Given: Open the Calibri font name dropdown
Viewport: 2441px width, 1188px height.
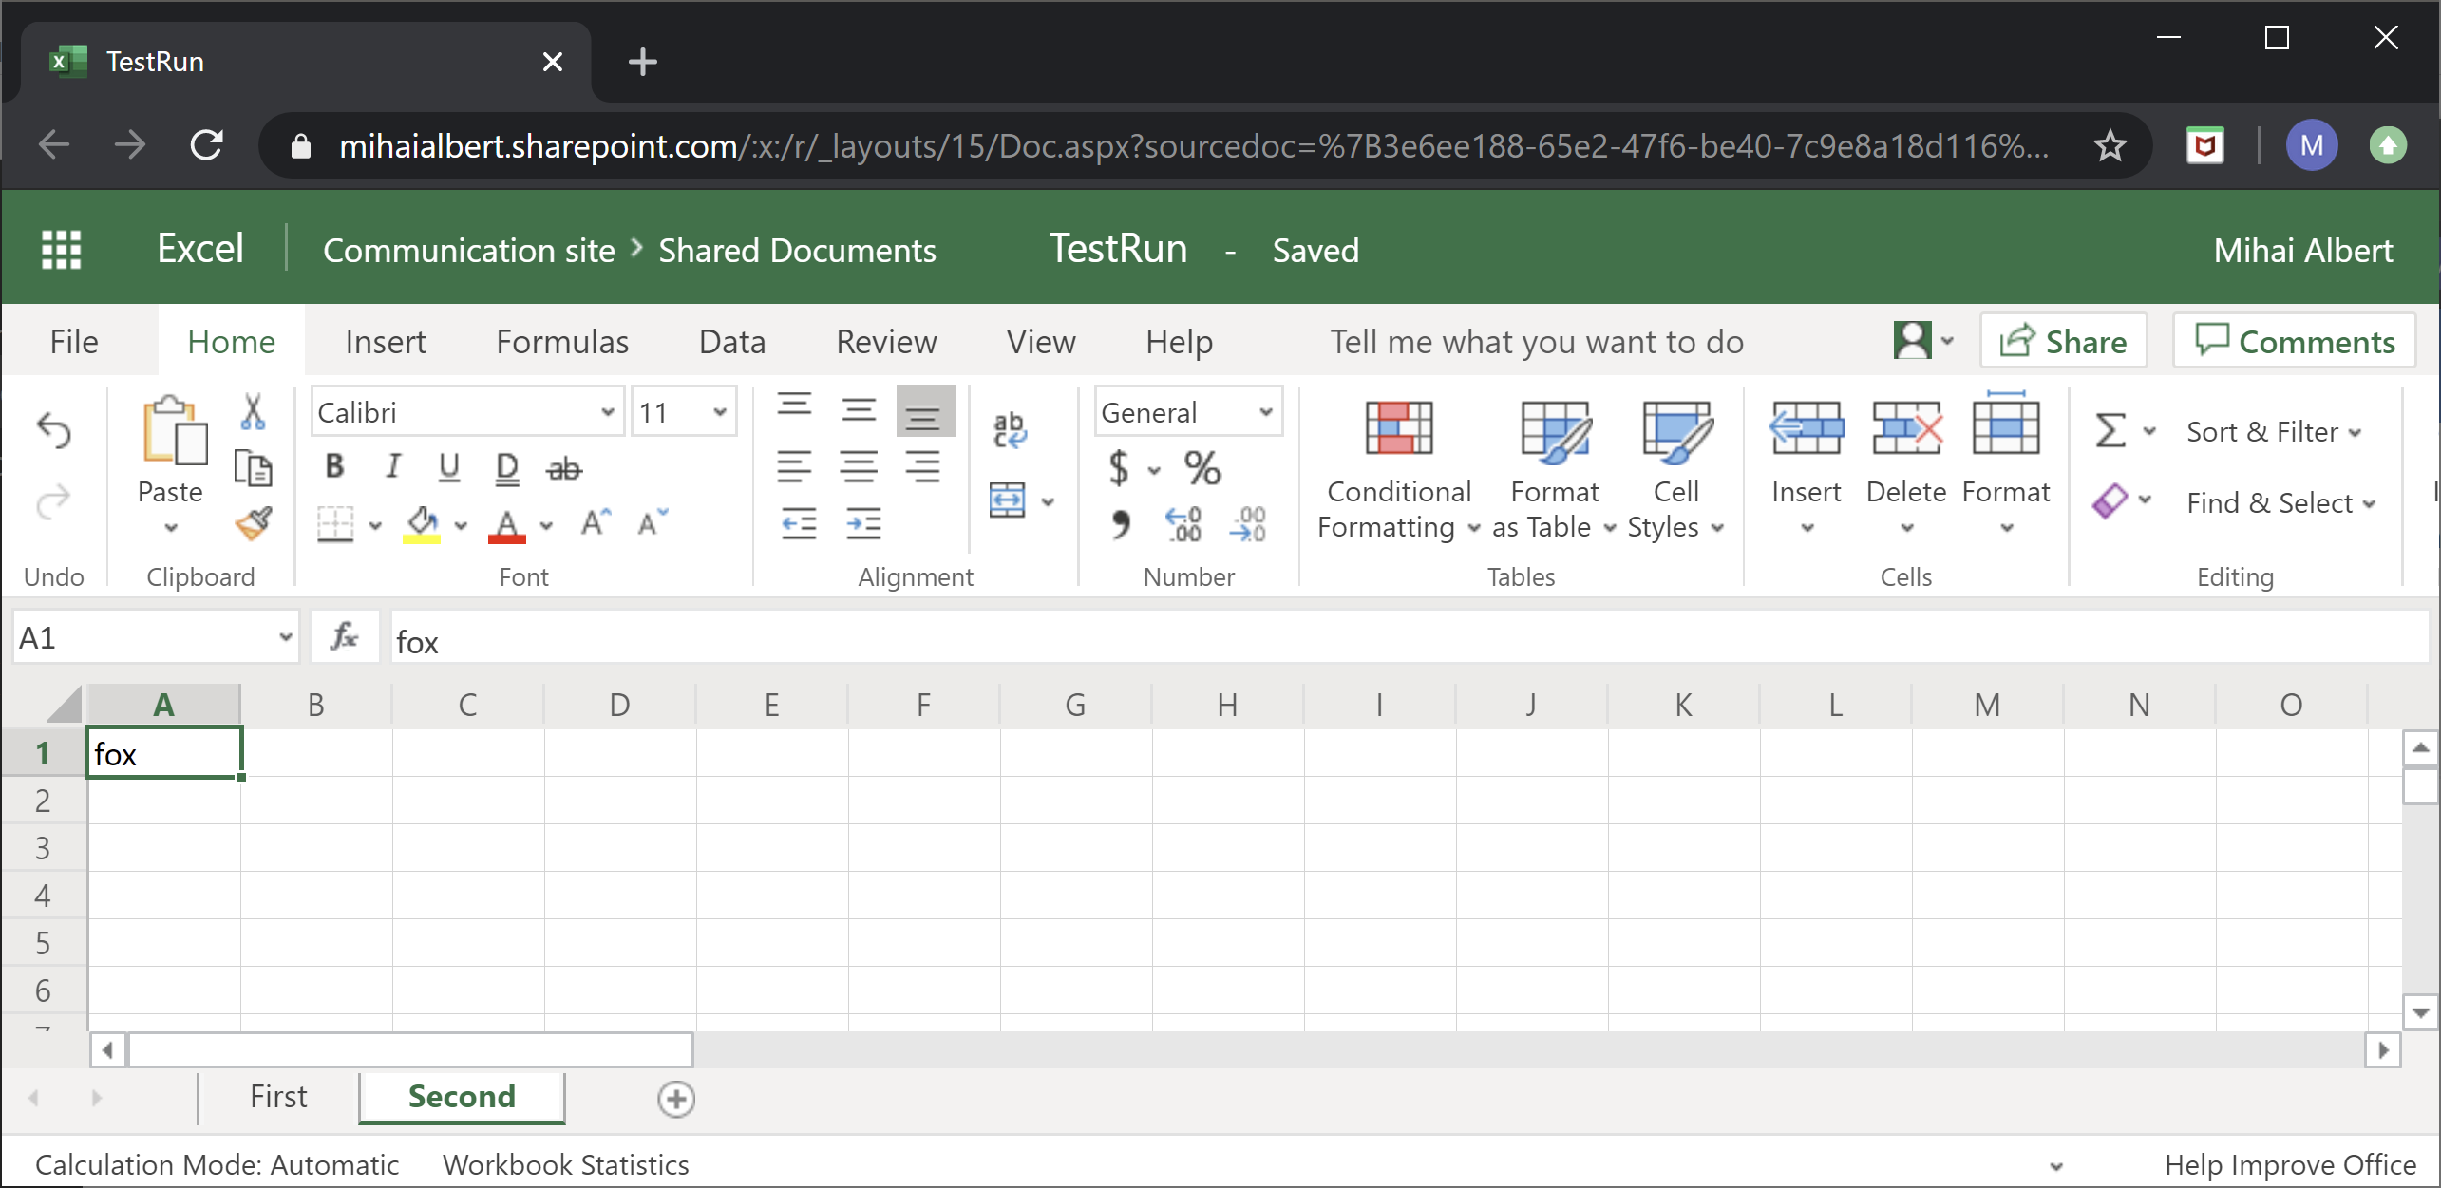Looking at the screenshot, I should tap(607, 412).
